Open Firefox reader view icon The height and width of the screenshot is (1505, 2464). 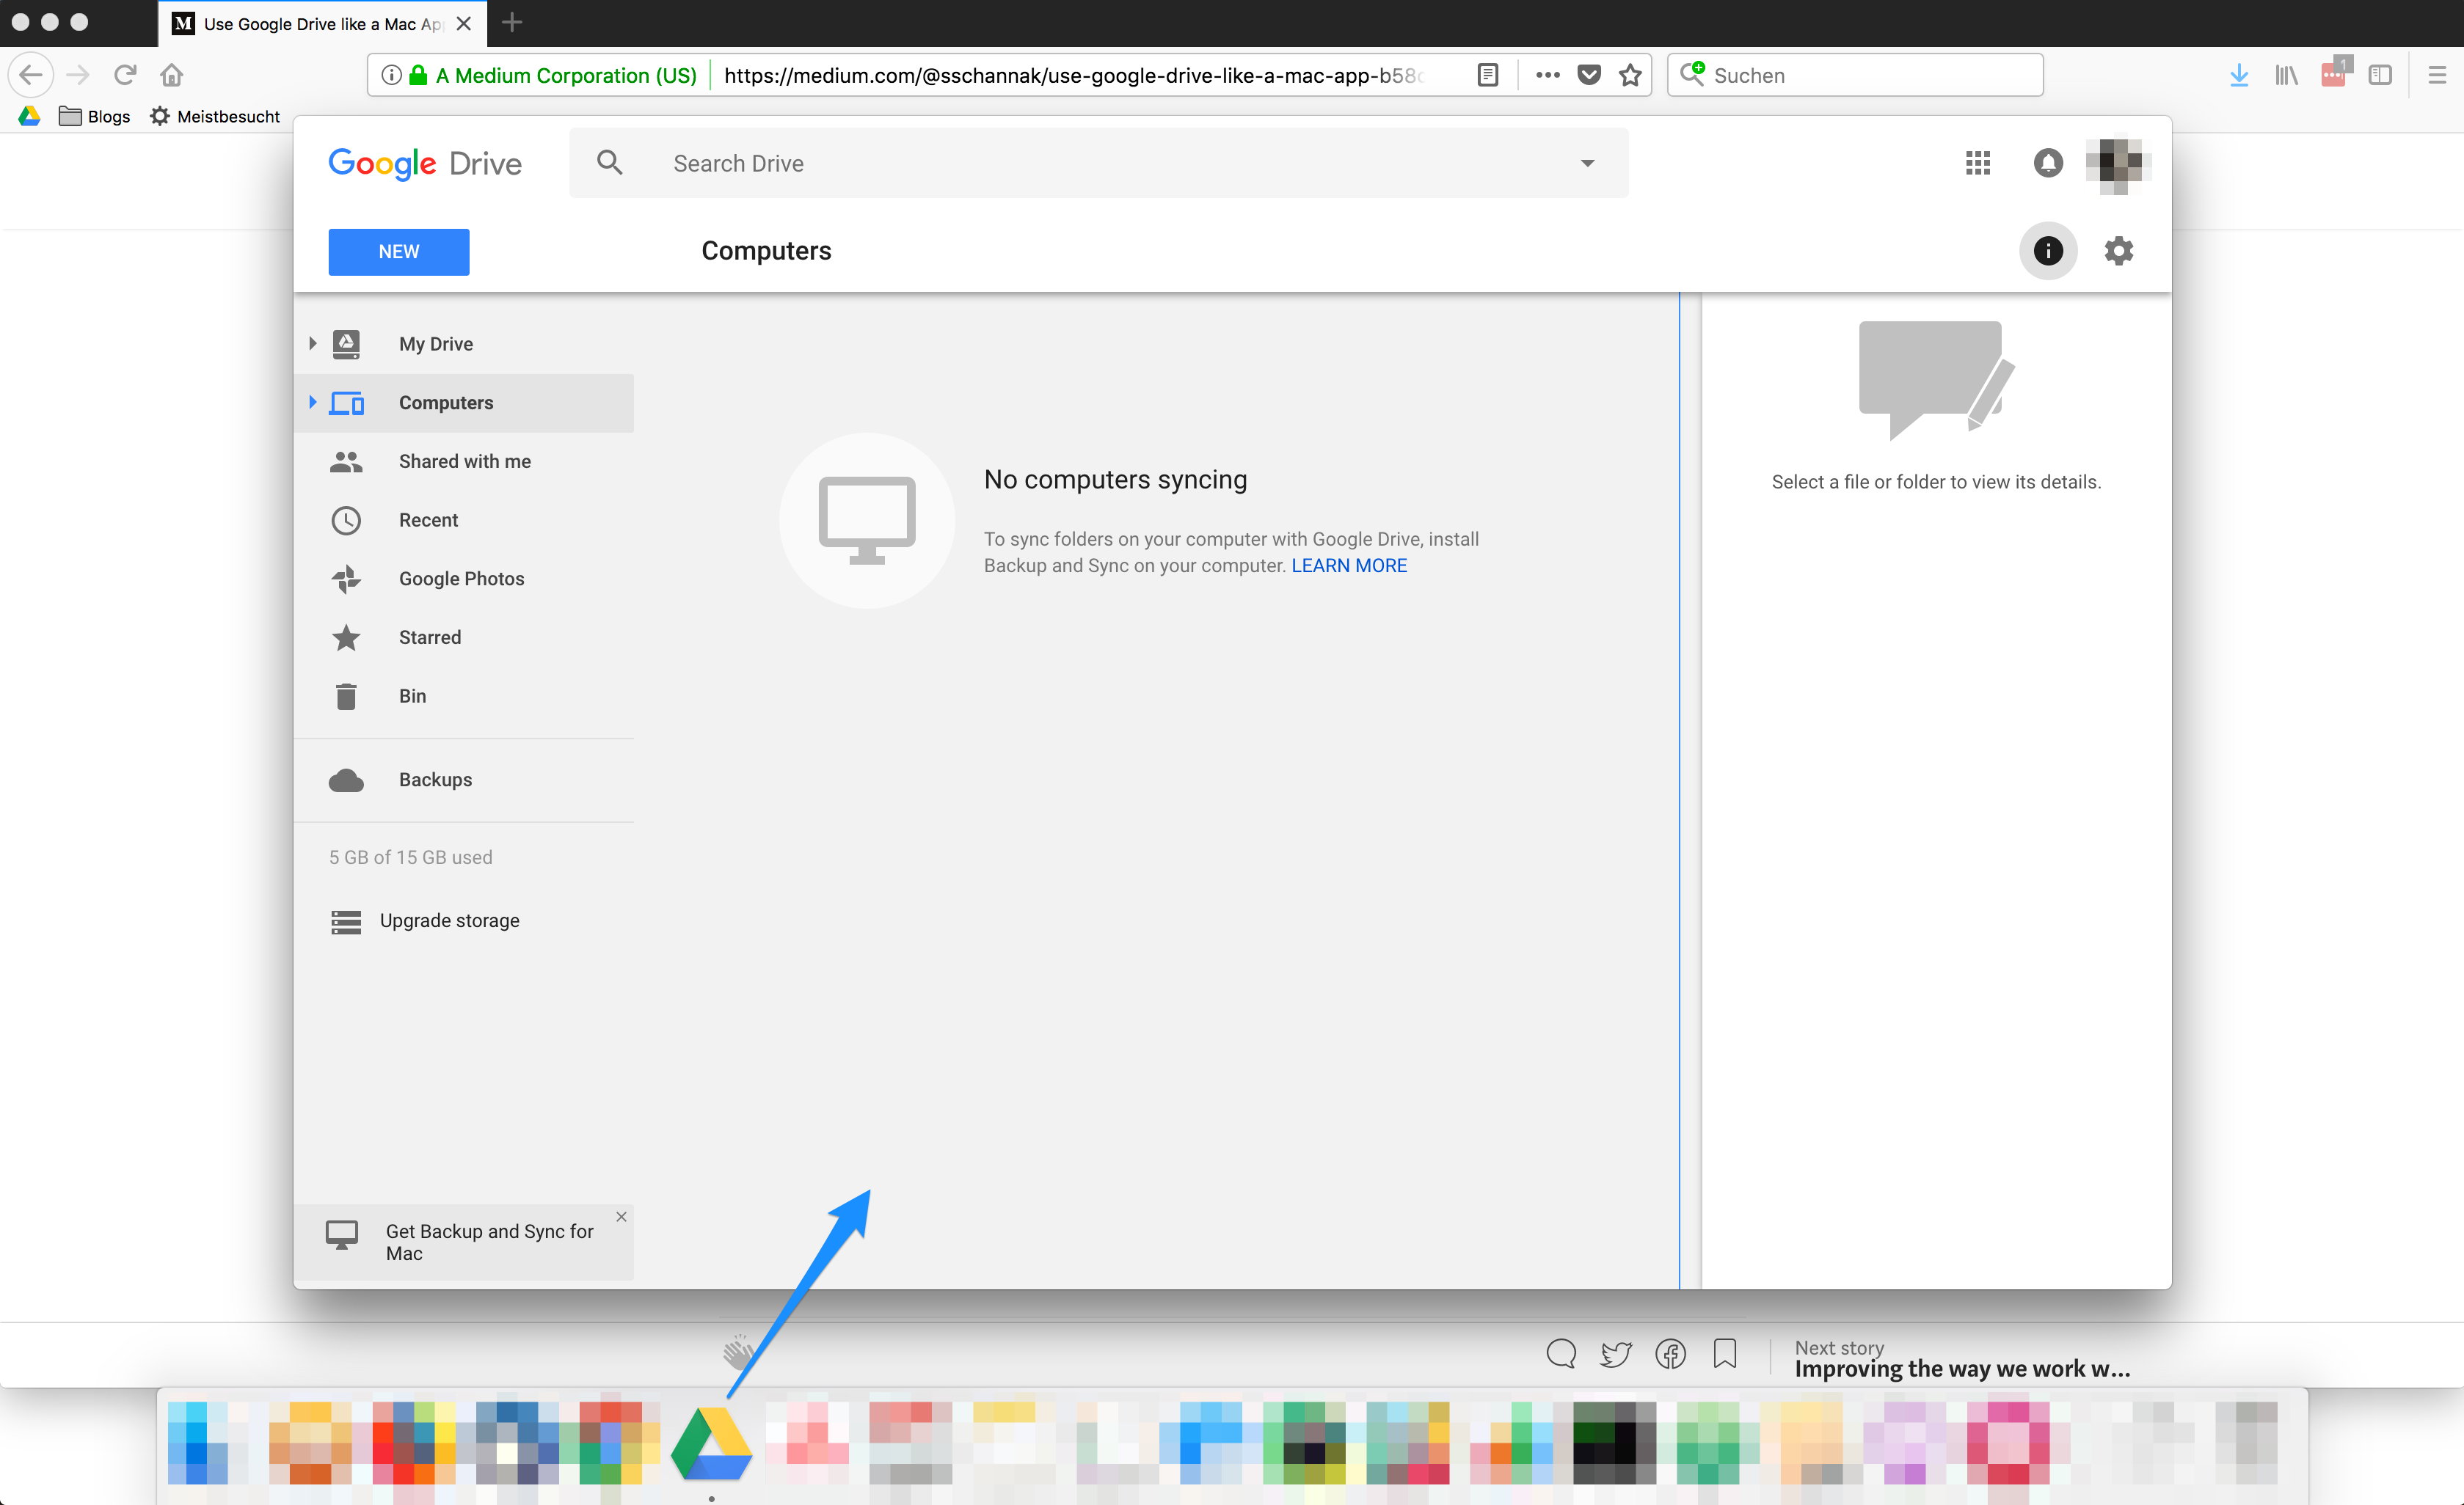(x=1487, y=75)
